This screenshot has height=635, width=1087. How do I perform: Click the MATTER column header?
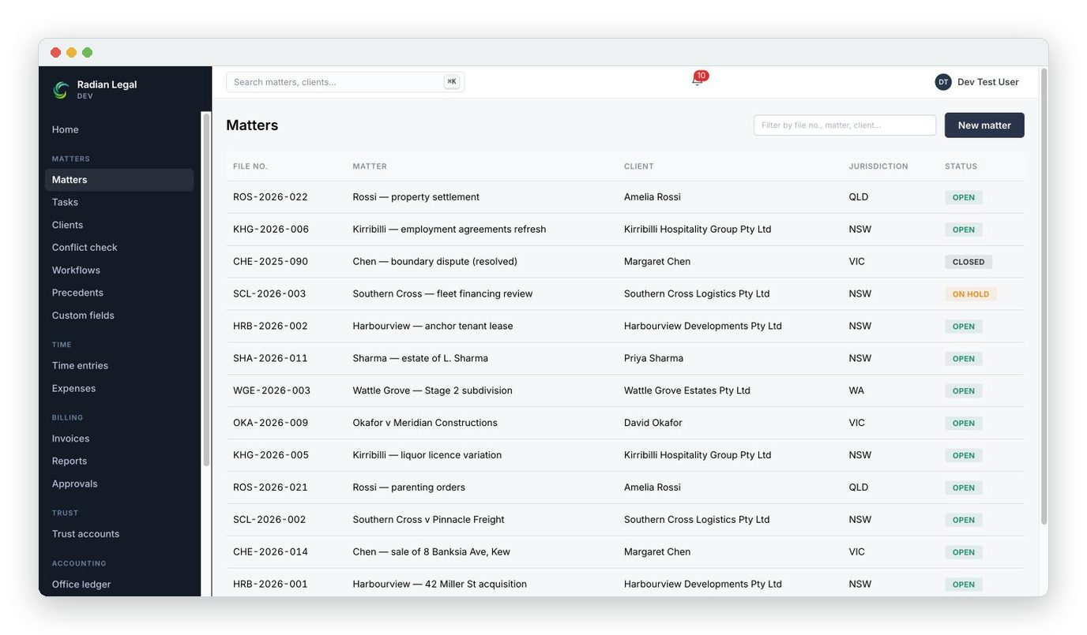370,166
